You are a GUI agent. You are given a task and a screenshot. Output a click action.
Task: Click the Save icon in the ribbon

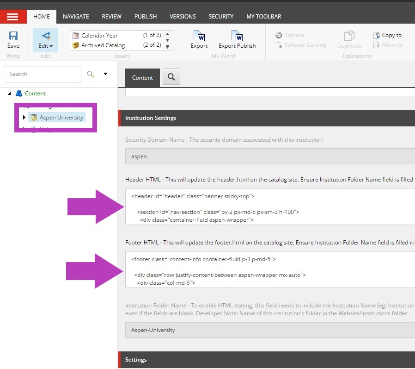click(13, 36)
